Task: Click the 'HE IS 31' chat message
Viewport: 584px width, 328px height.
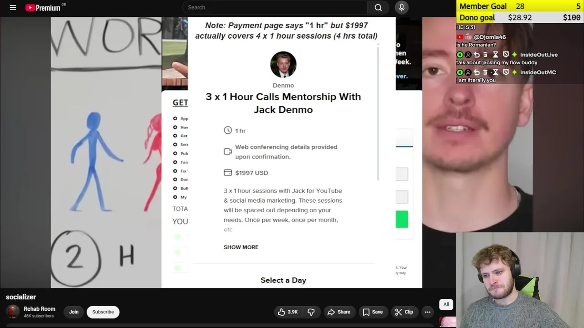Action: tap(466, 27)
